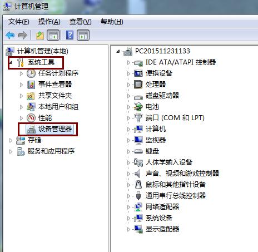This screenshot has width=258, height=252.
Task: Select the 网络适配器 network adapter icon
Action: (138, 207)
